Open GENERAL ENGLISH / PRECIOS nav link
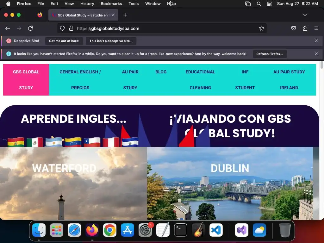324x243 pixels. coord(80,80)
